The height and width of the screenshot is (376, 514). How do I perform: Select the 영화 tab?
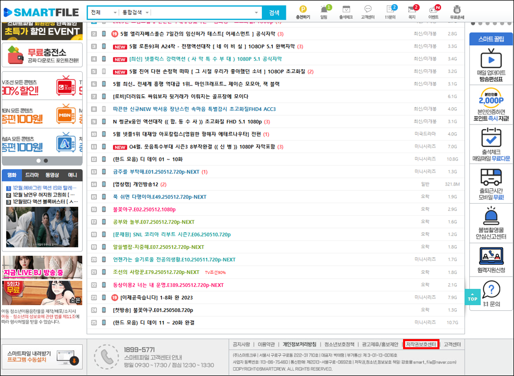tap(12, 175)
